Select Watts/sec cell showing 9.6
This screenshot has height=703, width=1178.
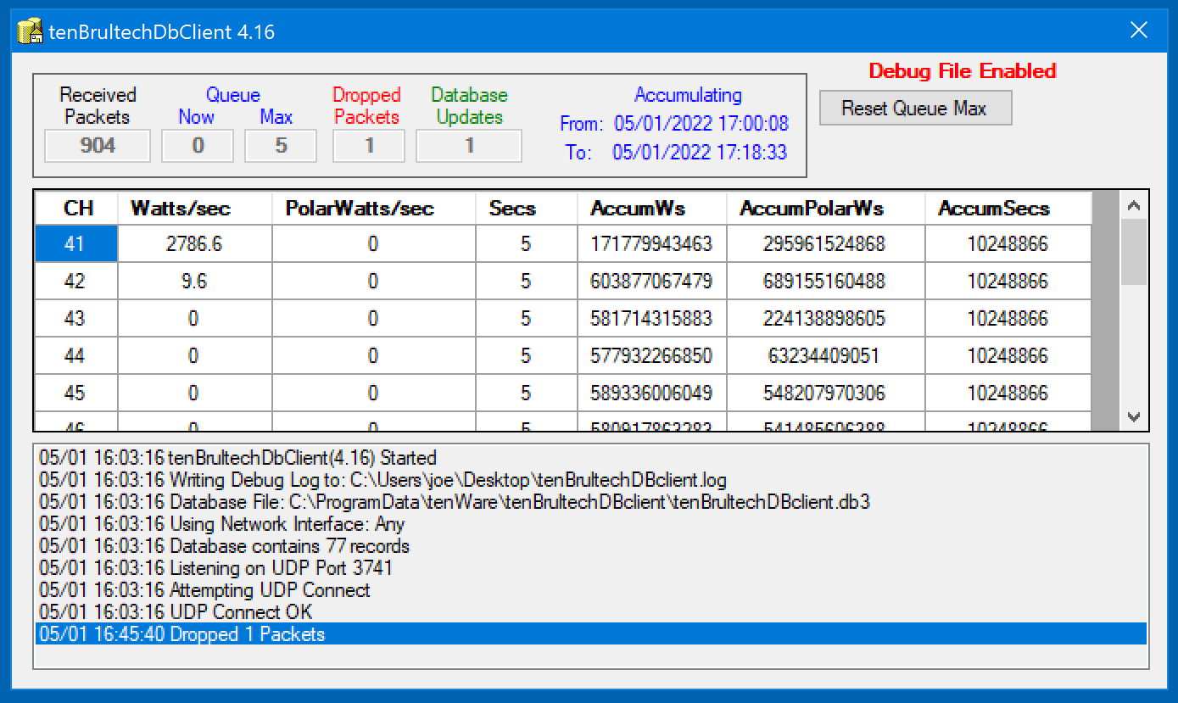coord(194,282)
